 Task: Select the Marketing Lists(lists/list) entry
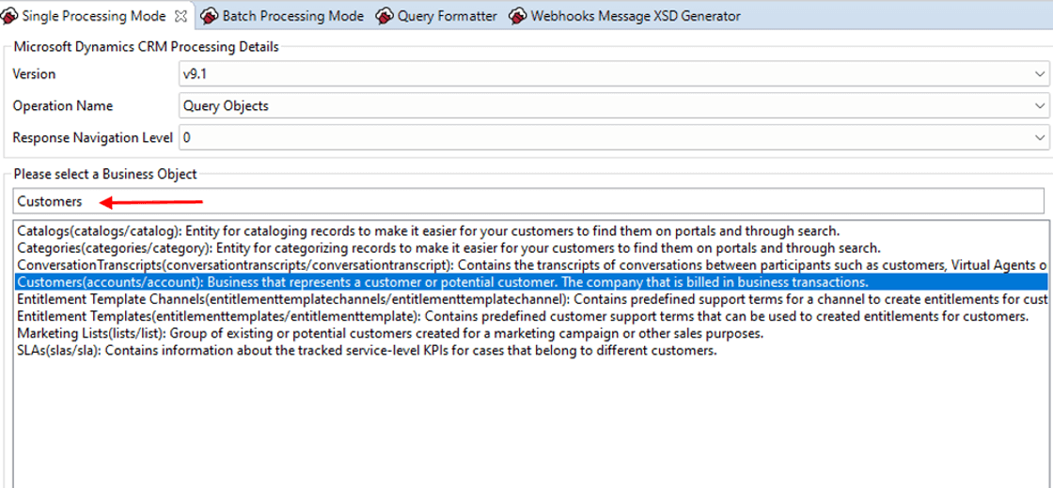pyautogui.click(x=530, y=333)
